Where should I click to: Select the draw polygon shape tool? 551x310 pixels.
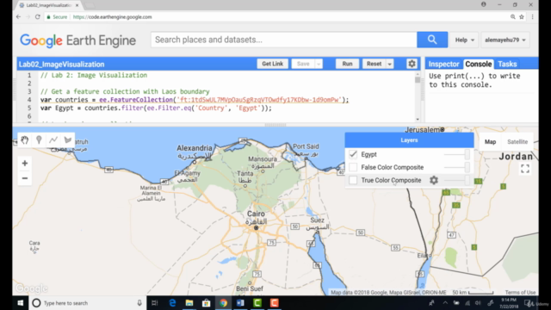click(x=68, y=139)
